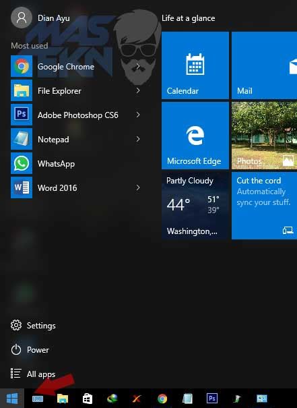Click the Life at a glance heading
The height and width of the screenshot is (408, 297).
[x=188, y=18]
